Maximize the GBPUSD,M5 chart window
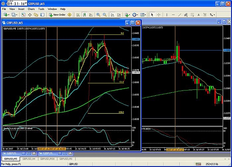Viewport: 232px width, 167px height. 133,23
